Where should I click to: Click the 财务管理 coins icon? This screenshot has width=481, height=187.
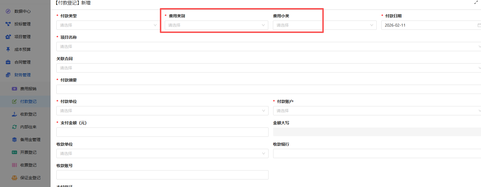click(x=8, y=75)
